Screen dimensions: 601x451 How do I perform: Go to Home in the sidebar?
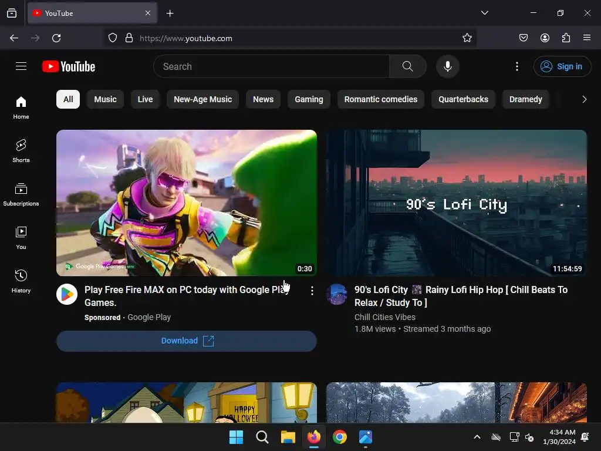click(21, 108)
